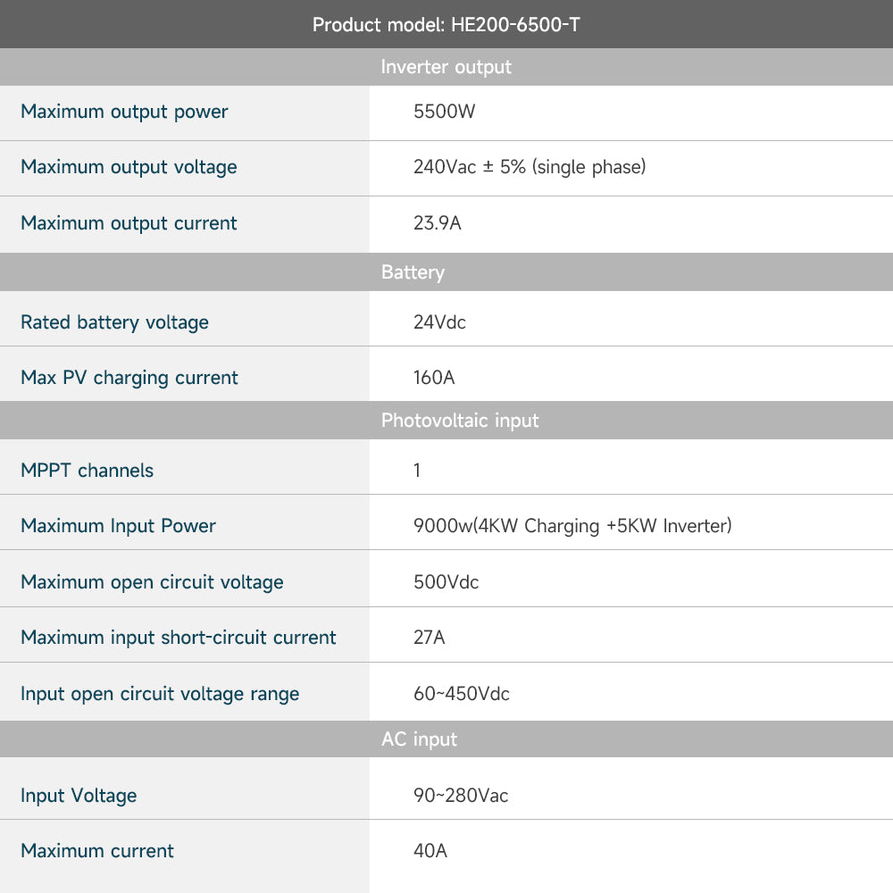Click the Max PV charging current row
This screenshot has width=893, height=893.
[x=129, y=377]
